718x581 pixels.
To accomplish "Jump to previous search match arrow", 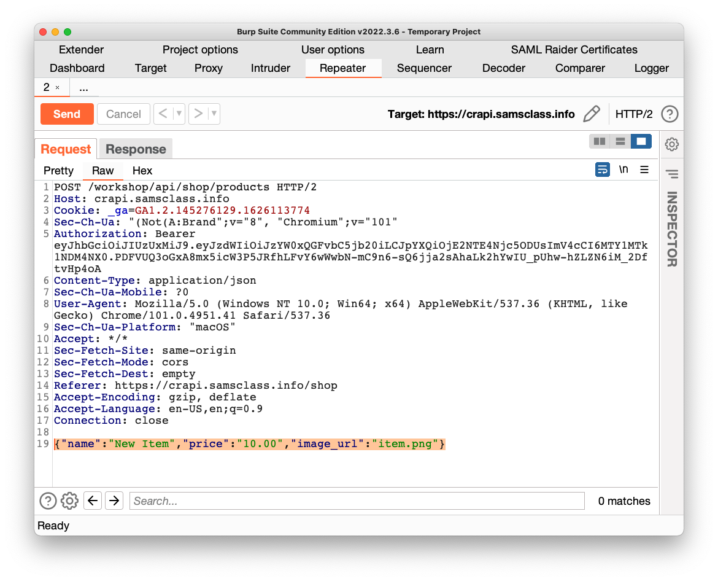I will [93, 501].
